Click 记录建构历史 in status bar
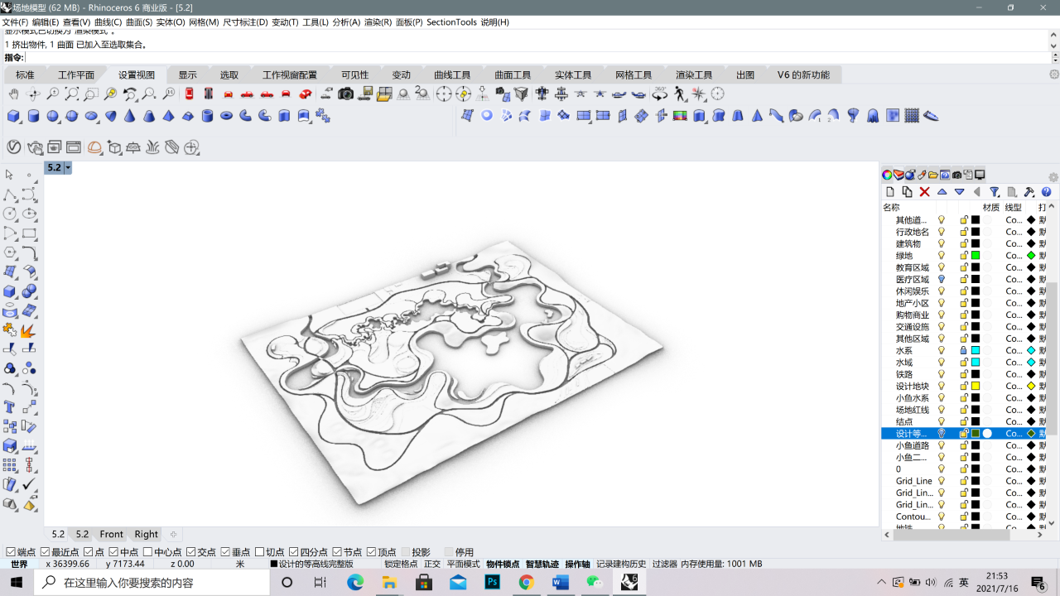Image resolution: width=1060 pixels, height=596 pixels. (x=622, y=564)
